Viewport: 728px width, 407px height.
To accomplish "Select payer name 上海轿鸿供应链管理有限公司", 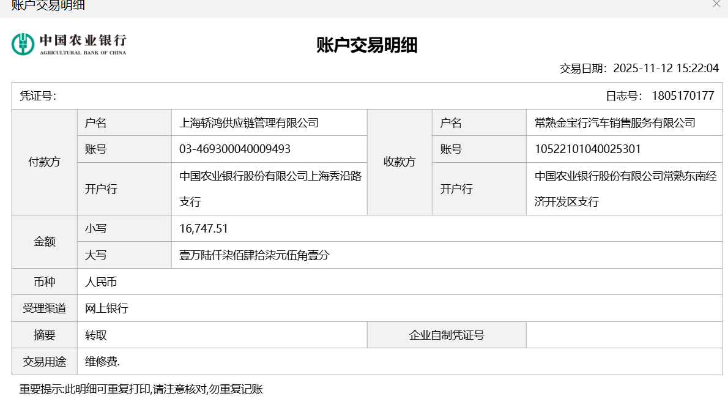I will click(x=248, y=123).
